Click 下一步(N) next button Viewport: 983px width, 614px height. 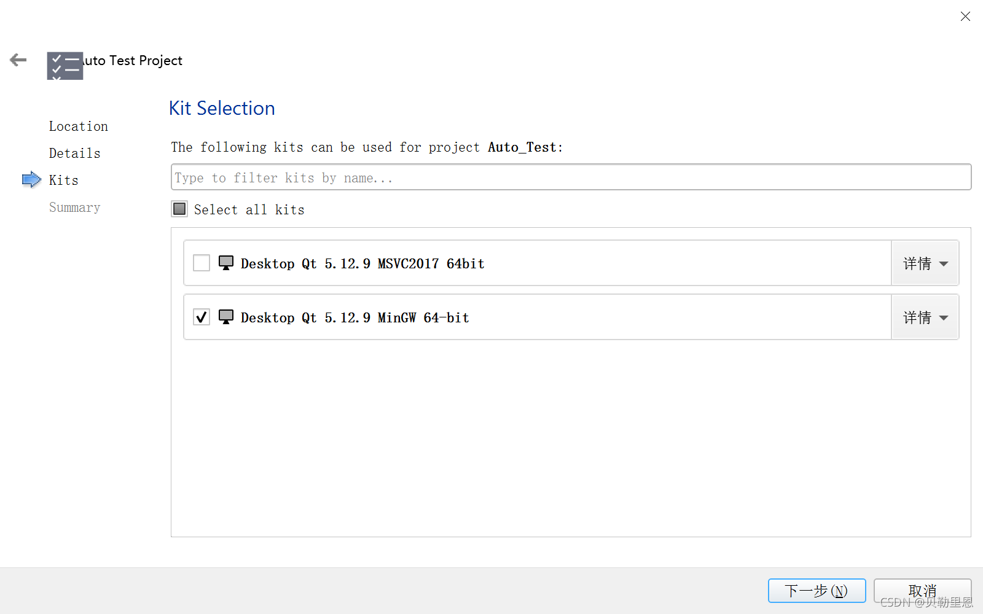pyautogui.click(x=817, y=591)
